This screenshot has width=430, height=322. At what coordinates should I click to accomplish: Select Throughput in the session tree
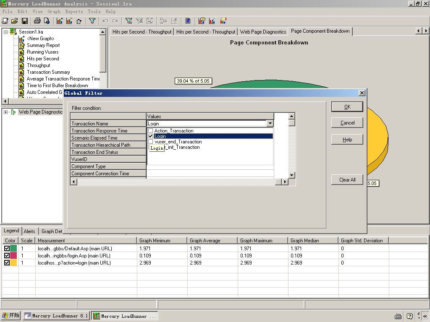coord(38,65)
